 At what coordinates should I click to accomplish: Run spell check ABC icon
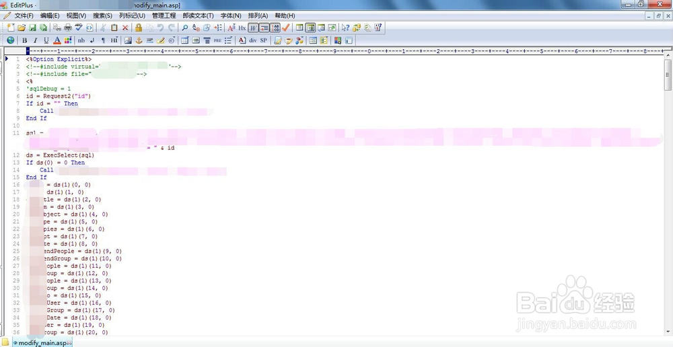pos(79,28)
